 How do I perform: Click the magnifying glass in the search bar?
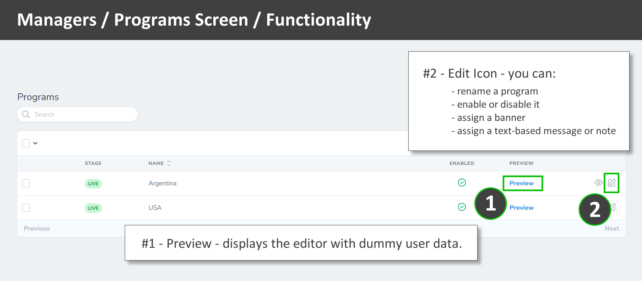point(26,114)
